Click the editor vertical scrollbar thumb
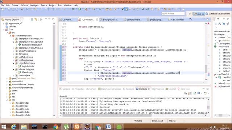Screen dimensions: 232x130 pyautogui.click(x=206, y=69)
